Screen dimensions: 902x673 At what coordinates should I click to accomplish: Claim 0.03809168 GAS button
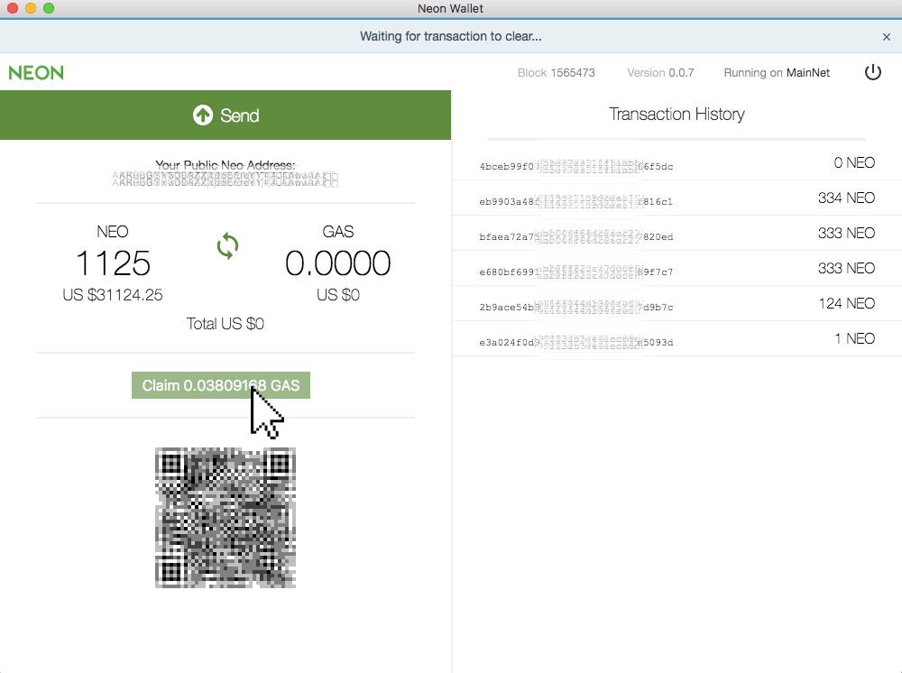click(x=221, y=385)
